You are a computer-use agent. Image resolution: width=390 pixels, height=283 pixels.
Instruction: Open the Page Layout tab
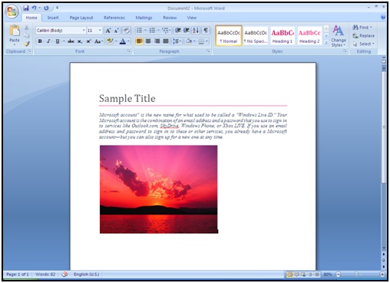coord(81,18)
